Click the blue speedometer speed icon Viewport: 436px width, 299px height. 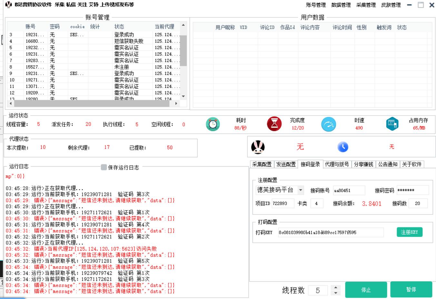coord(329,124)
